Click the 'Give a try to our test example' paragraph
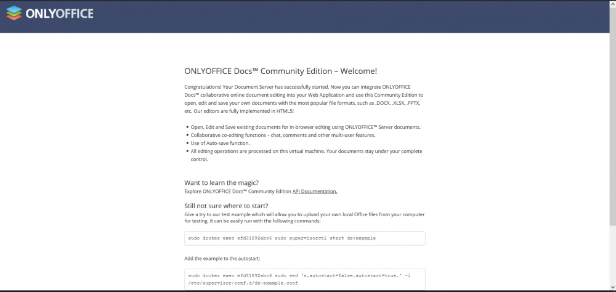Image resolution: width=616 pixels, height=292 pixels. (304, 217)
